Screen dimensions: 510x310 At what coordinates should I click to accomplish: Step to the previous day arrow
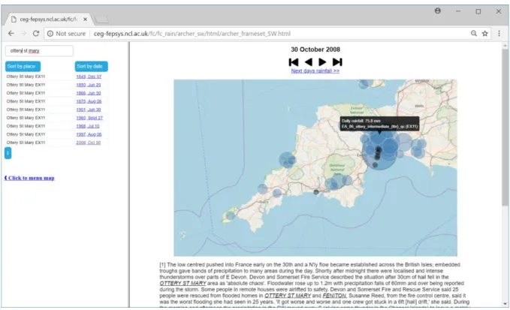pos(309,62)
